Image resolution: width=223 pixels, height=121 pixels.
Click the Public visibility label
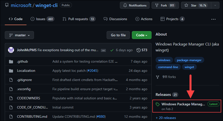(x=66, y=5)
